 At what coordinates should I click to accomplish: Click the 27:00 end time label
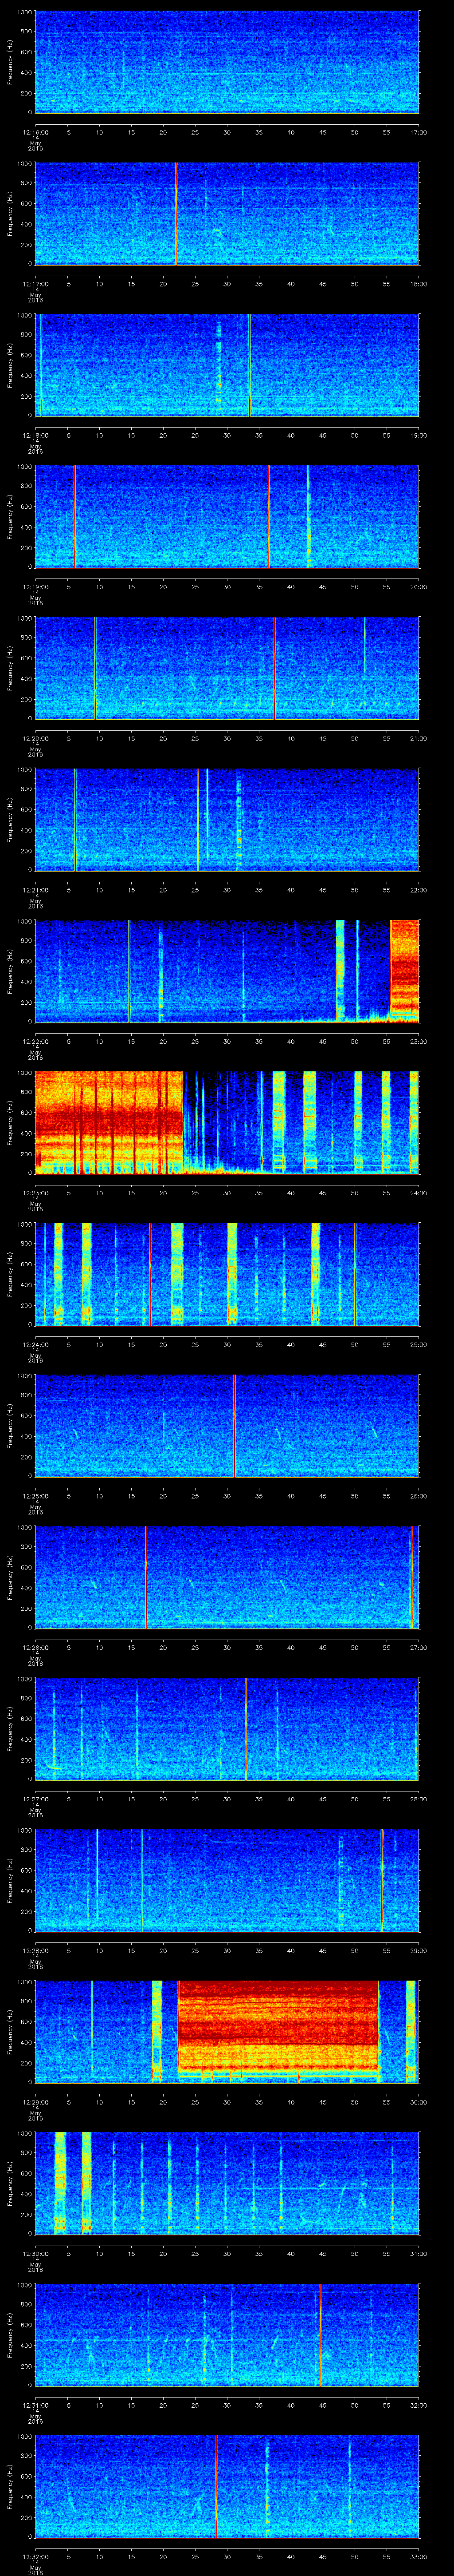(x=418, y=1647)
